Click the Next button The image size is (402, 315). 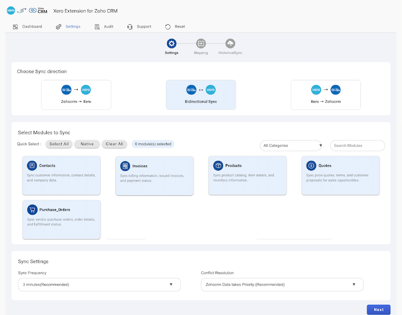tap(379, 309)
